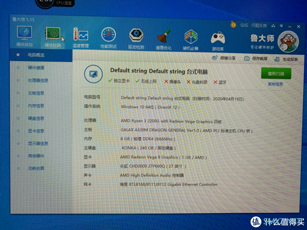The image size is (307, 230).
Task: Open 清理优化 cleanup broom icon
Action: [x=163, y=39]
